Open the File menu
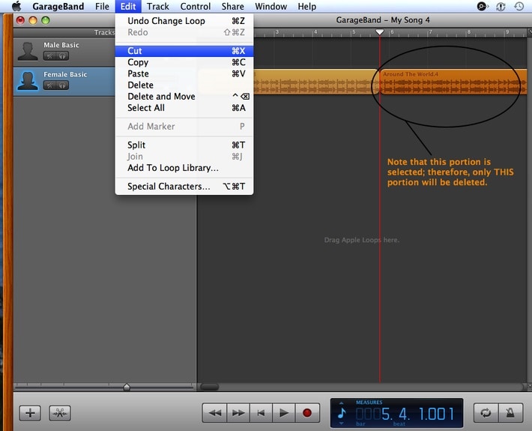The height and width of the screenshot is (431, 532). coord(102,6)
